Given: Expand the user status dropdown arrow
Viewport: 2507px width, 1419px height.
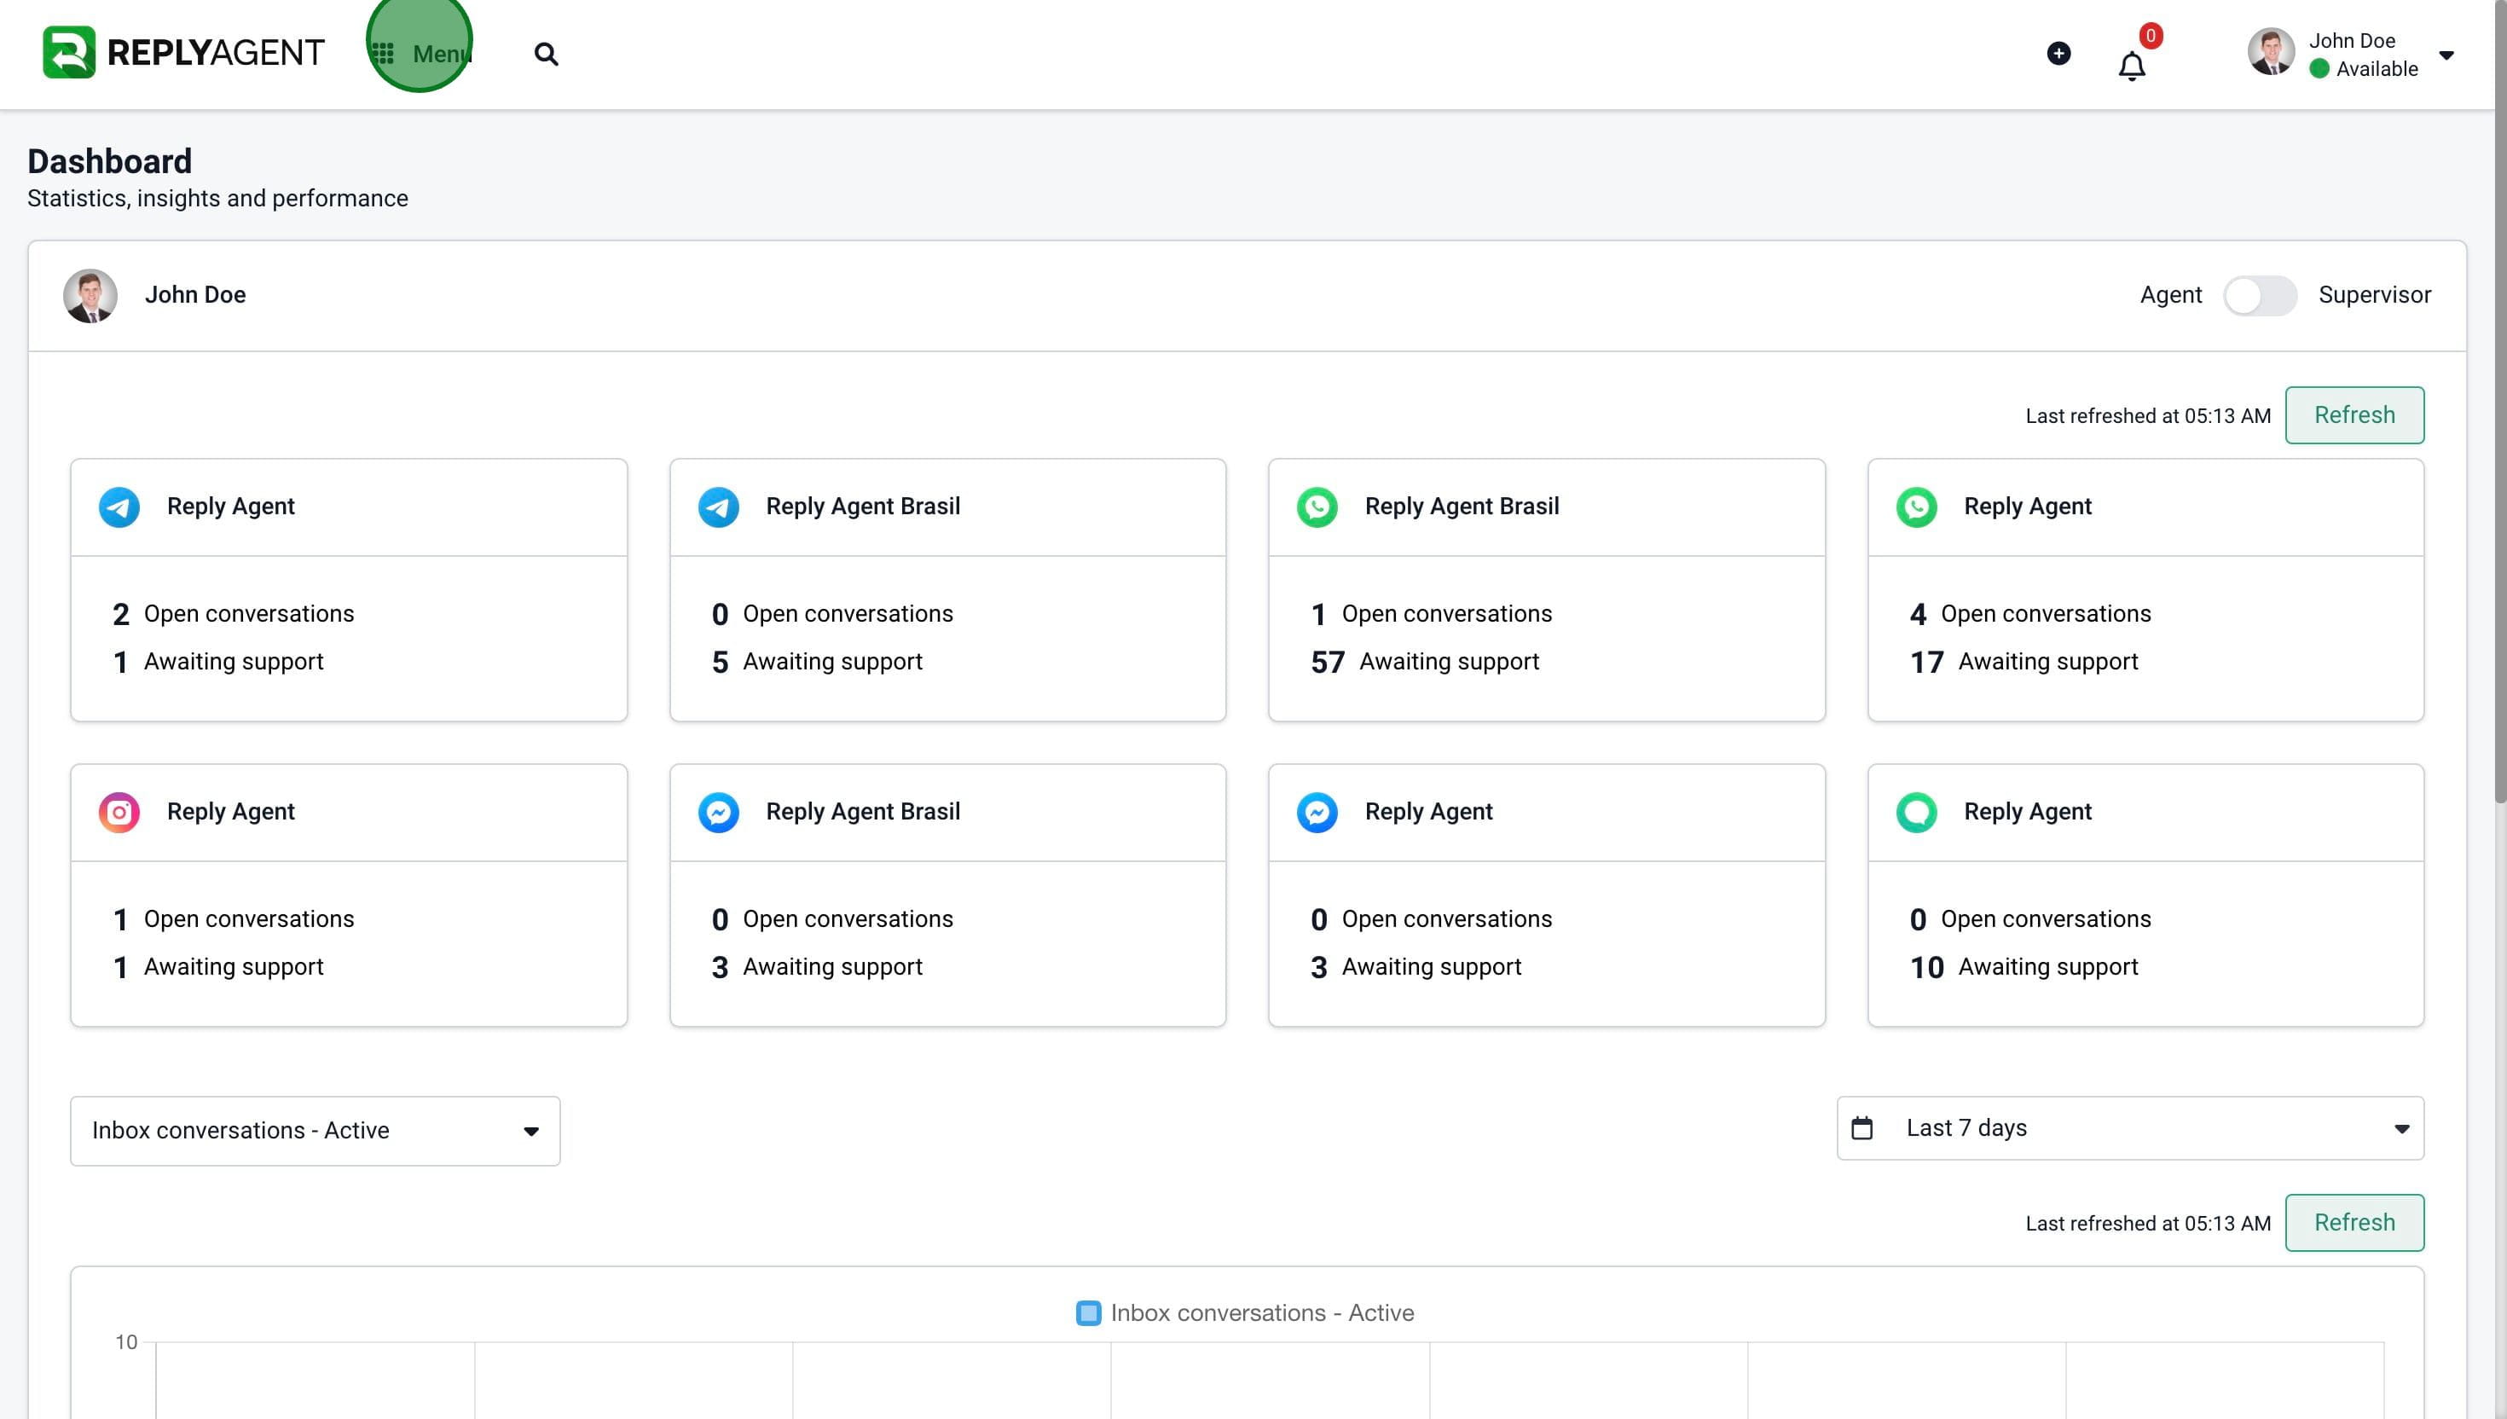Looking at the screenshot, I should tap(2446, 55).
